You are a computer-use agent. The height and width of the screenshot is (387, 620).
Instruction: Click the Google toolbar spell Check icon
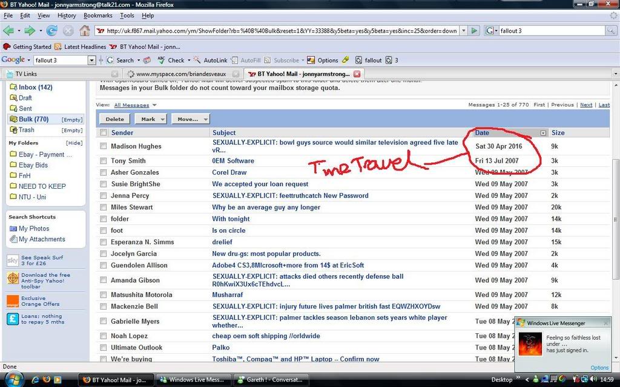[x=162, y=60]
